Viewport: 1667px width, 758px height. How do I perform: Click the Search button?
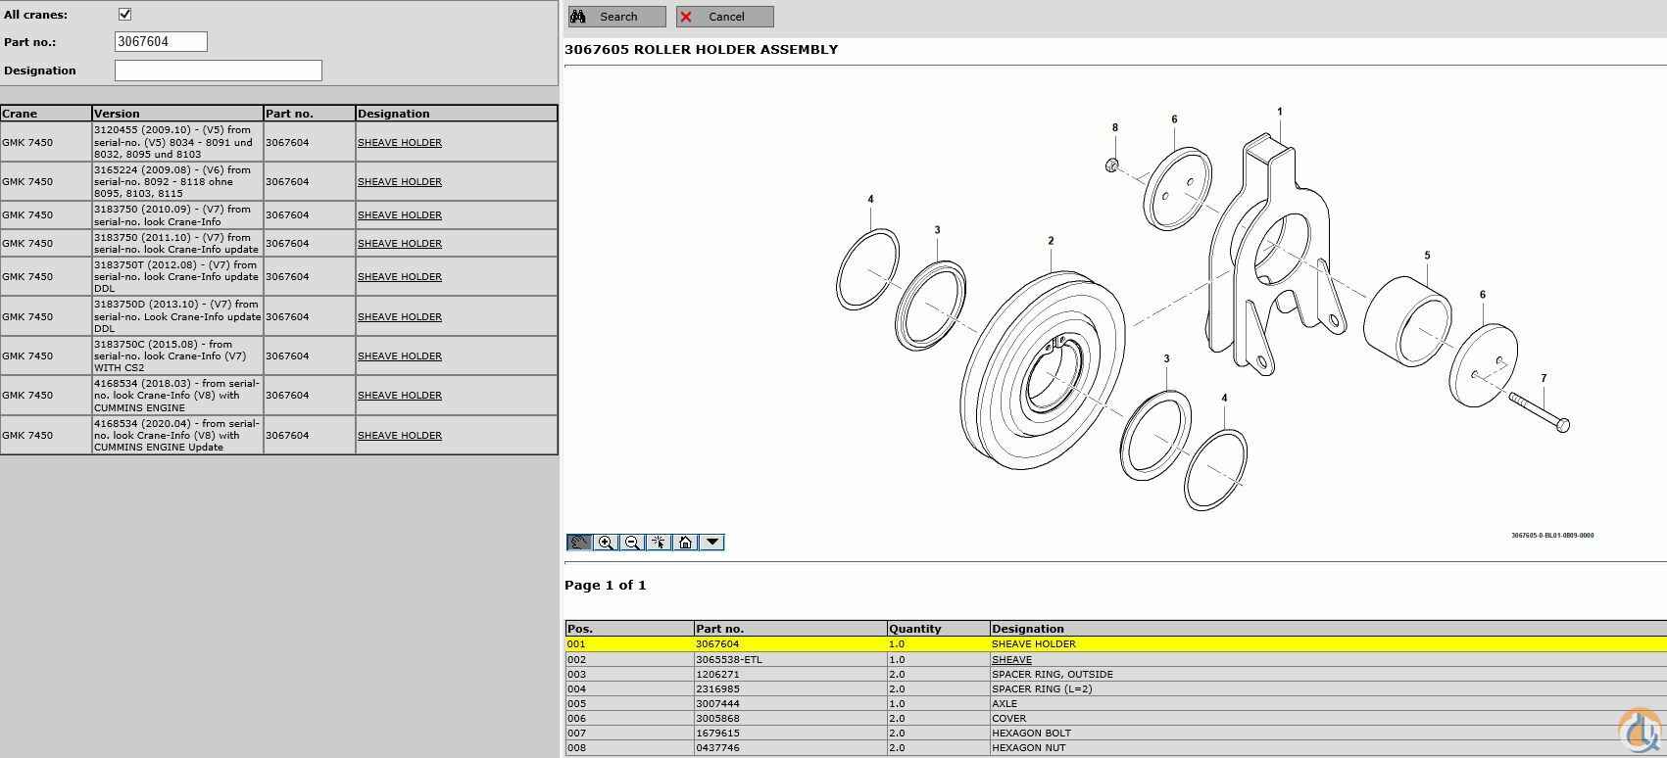[617, 17]
